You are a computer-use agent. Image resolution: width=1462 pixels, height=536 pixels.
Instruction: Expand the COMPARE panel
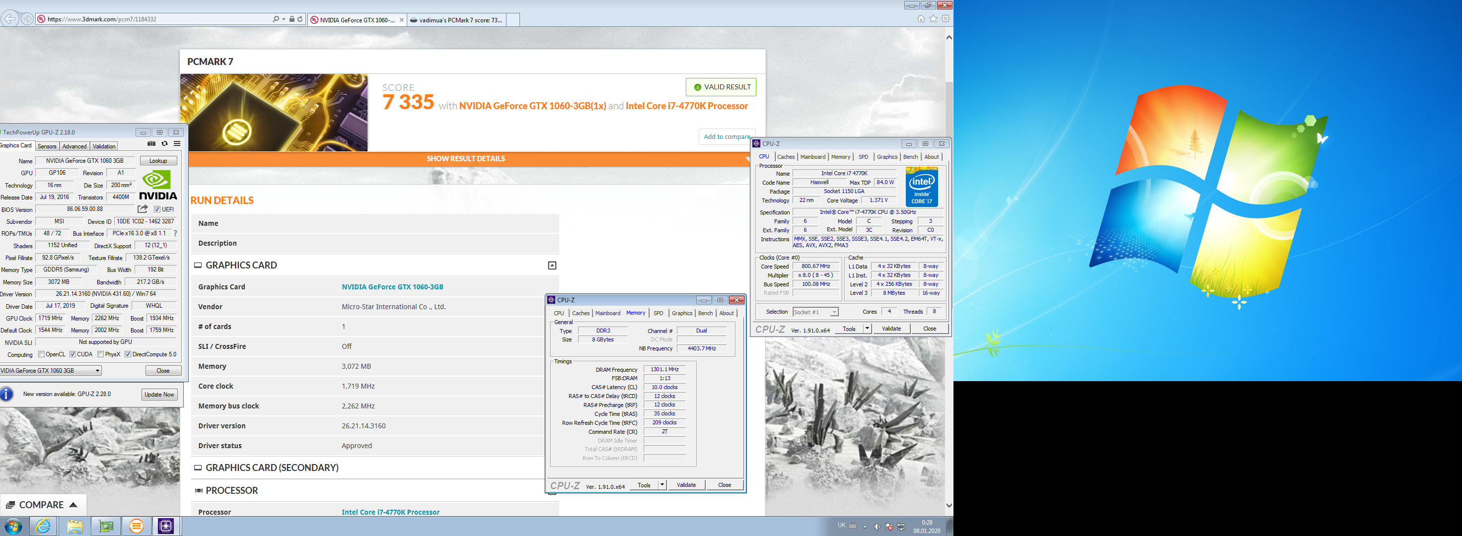pyautogui.click(x=43, y=505)
